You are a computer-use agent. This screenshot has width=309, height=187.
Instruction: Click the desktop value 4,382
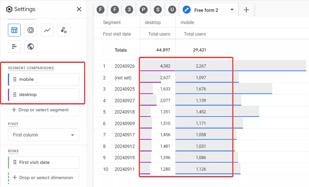point(165,66)
